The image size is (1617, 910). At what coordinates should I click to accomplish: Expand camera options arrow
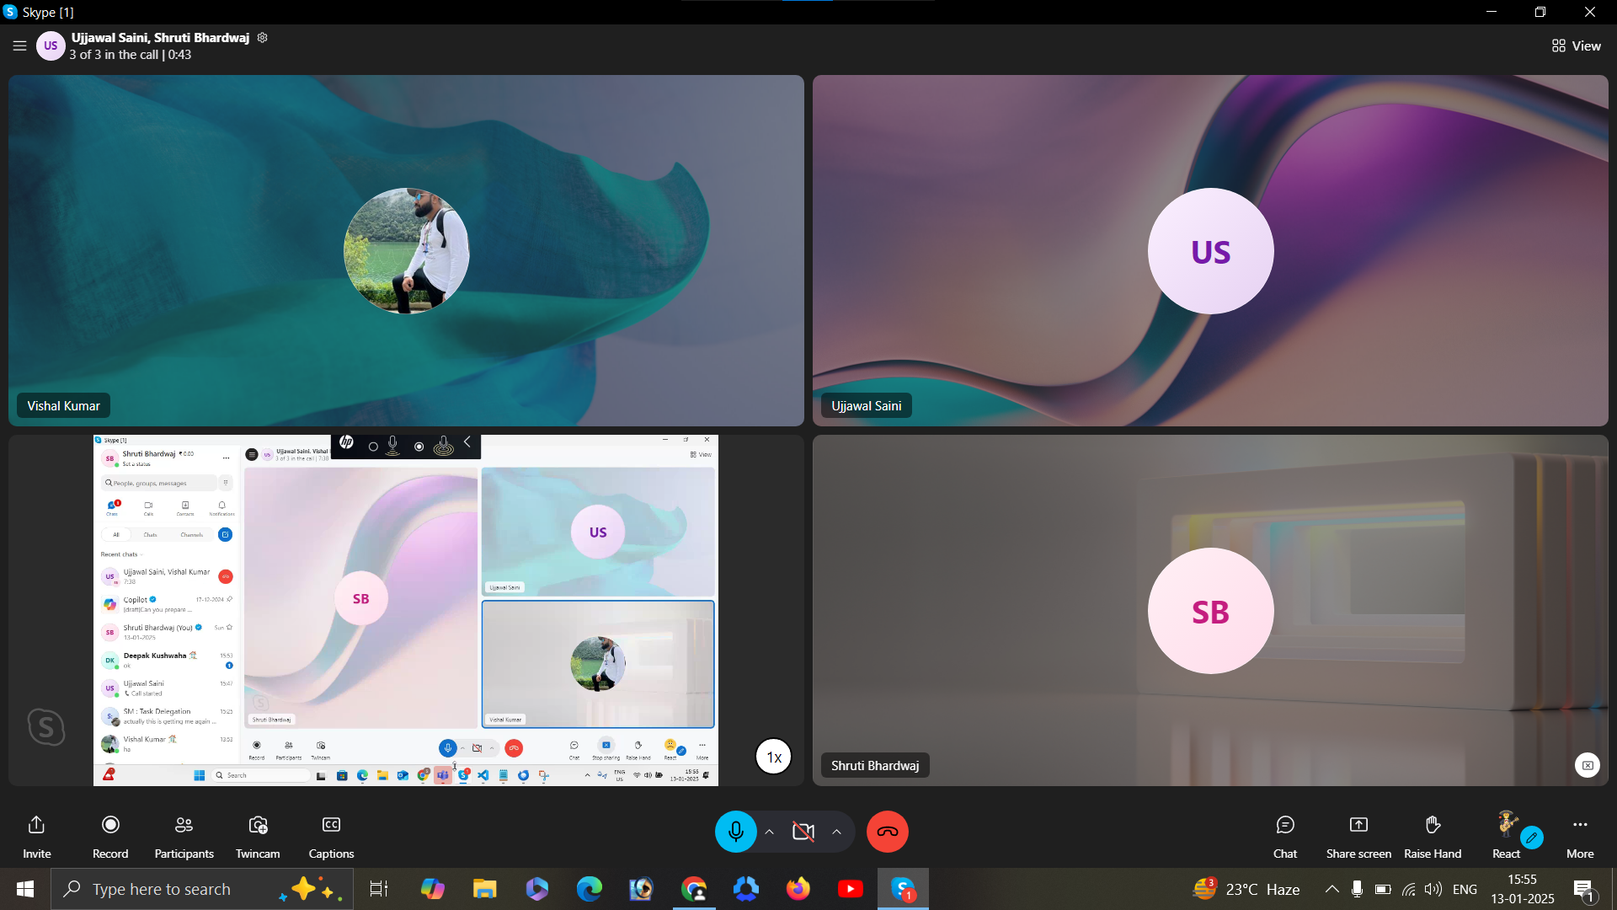click(x=836, y=832)
